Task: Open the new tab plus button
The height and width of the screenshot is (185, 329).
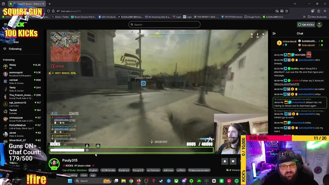Action: point(50,4)
